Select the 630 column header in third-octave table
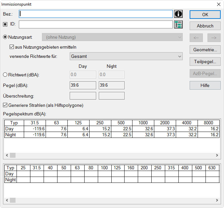 click(212, 168)
